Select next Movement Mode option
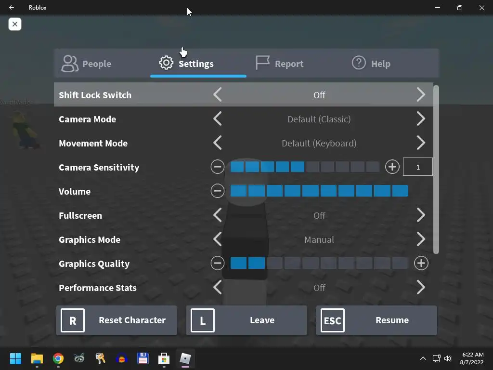 pyautogui.click(x=421, y=143)
